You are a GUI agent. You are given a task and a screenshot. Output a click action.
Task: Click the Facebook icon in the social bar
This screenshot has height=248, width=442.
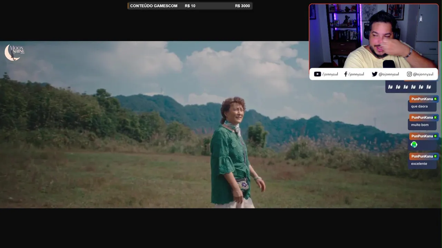tap(346, 74)
